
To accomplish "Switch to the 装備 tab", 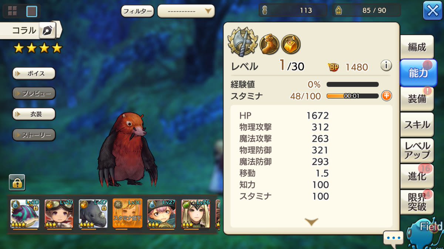I will pos(417,99).
